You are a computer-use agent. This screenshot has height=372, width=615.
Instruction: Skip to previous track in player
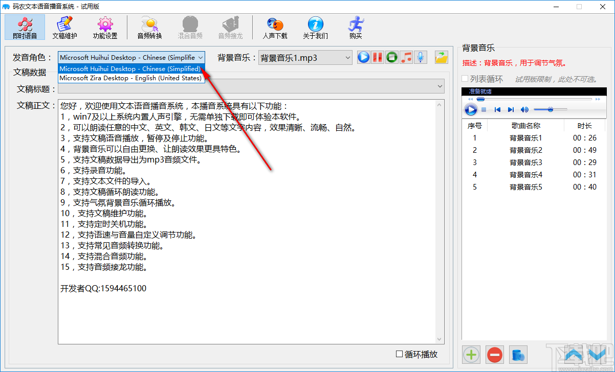pyautogui.click(x=497, y=110)
